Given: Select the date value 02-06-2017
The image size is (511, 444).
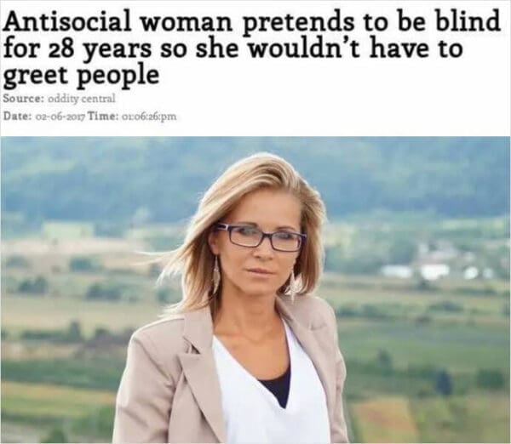Looking at the screenshot, I should [60, 116].
